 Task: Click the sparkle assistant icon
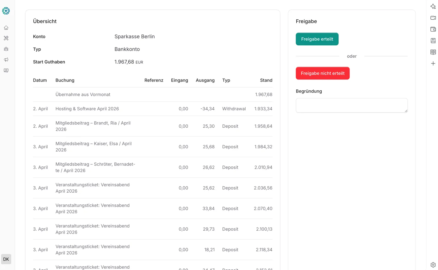(433, 6)
